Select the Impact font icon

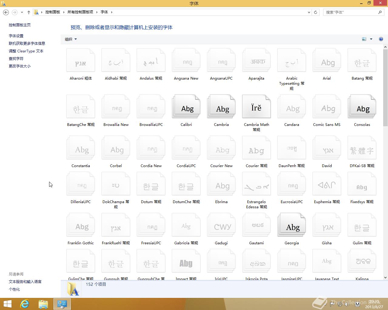coord(186,261)
